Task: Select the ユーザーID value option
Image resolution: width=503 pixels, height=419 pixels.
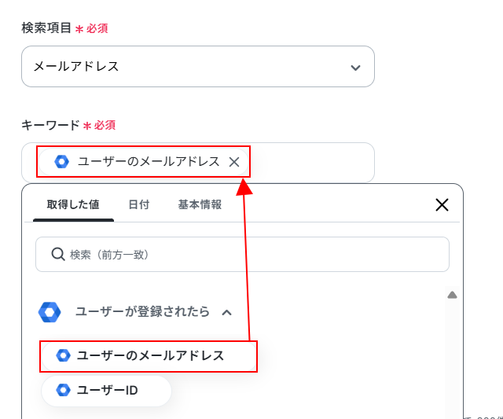Action: pos(106,391)
